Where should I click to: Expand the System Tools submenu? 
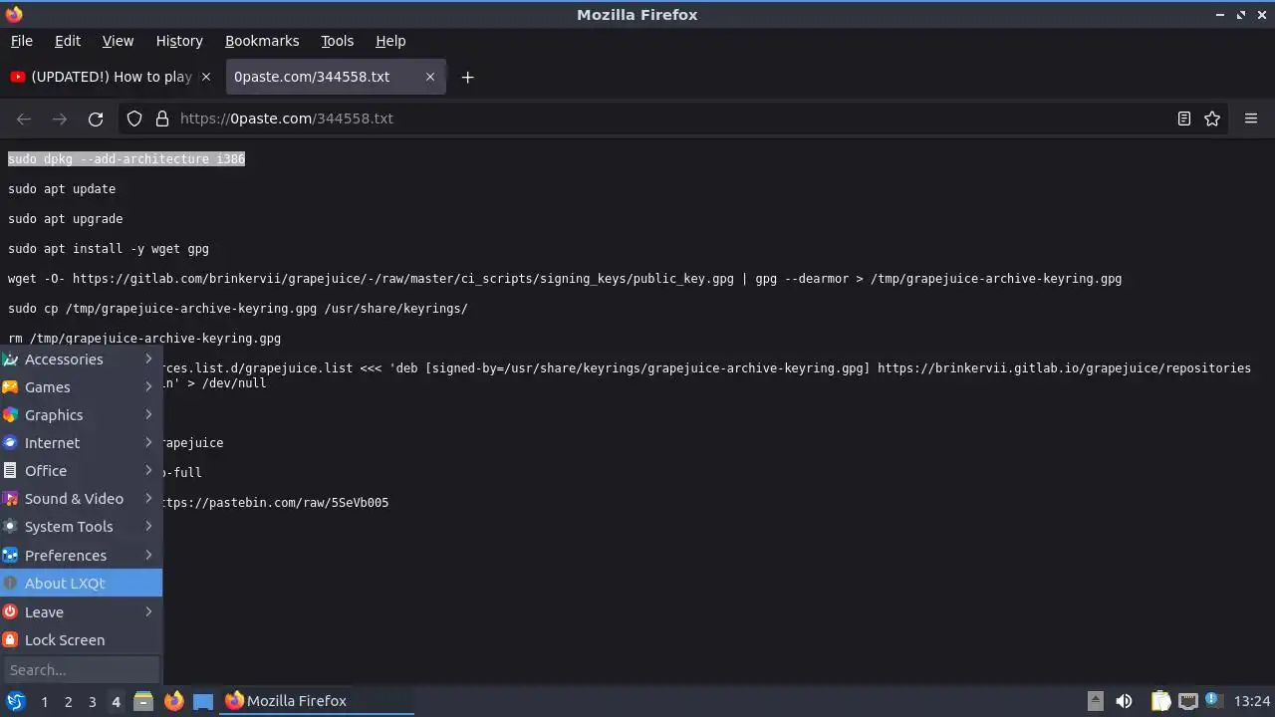(81, 527)
